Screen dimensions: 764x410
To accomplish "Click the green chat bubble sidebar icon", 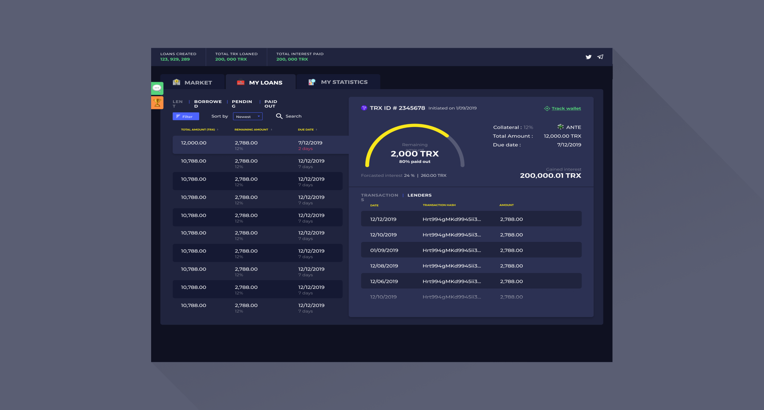I will tap(157, 88).
